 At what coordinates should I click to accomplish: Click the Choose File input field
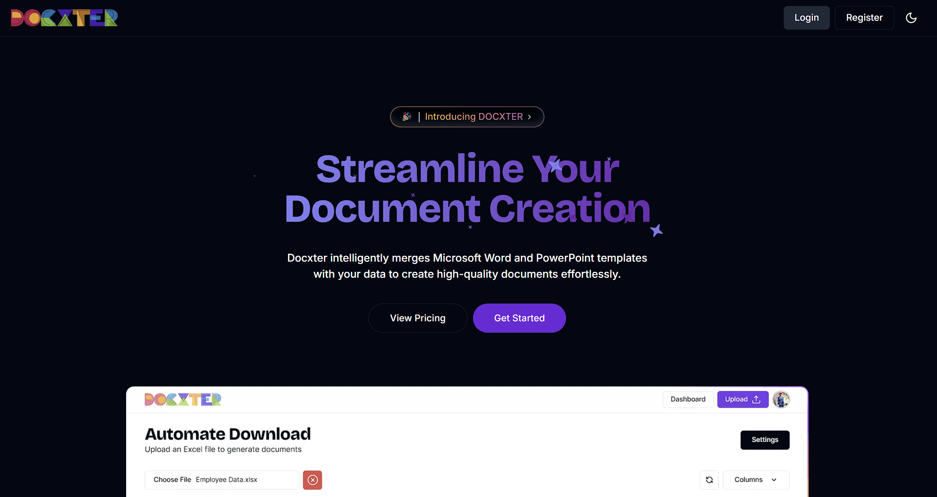pyautogui.click(x=221, y=480)
